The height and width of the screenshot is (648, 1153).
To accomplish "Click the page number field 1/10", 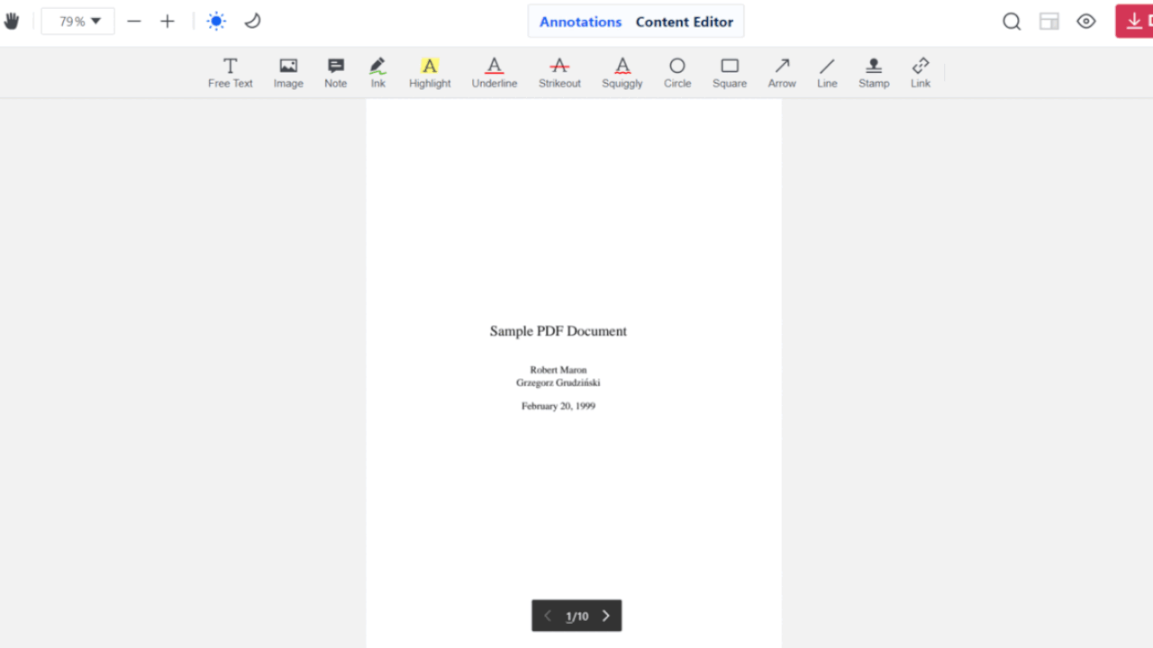I will [x=576, y=616].
